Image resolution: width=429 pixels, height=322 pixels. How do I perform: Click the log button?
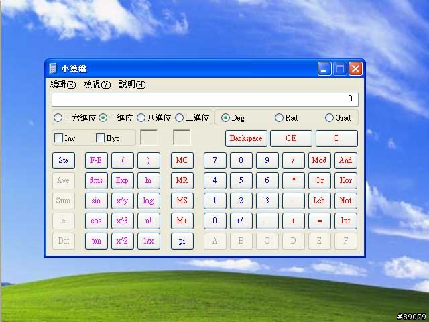point(149,201)
